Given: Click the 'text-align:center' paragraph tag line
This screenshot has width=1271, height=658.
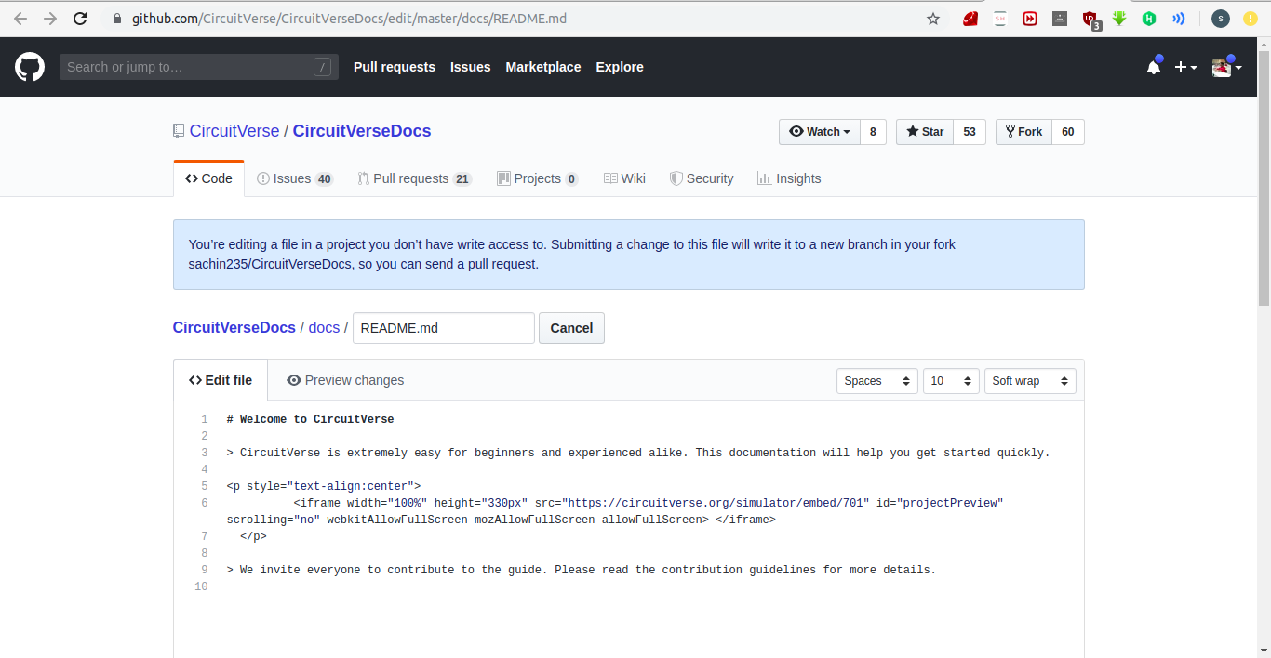Looking at the screenshot, I should (x=324, y=486).
